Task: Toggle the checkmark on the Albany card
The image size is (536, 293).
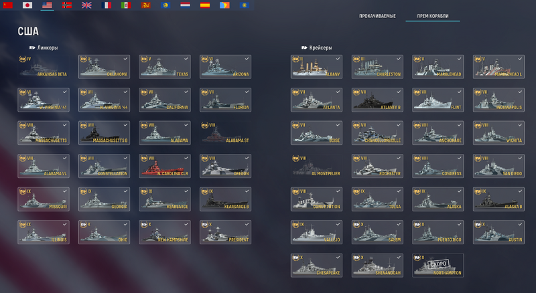Action: (338, 59)
